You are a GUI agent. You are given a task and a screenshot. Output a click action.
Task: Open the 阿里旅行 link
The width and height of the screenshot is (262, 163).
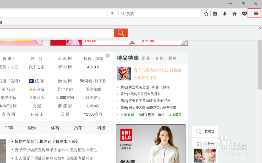[93, 97]
